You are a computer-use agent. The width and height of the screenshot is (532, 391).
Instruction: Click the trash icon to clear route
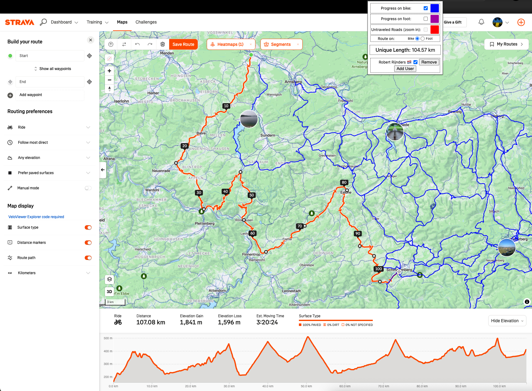point(162,44)
